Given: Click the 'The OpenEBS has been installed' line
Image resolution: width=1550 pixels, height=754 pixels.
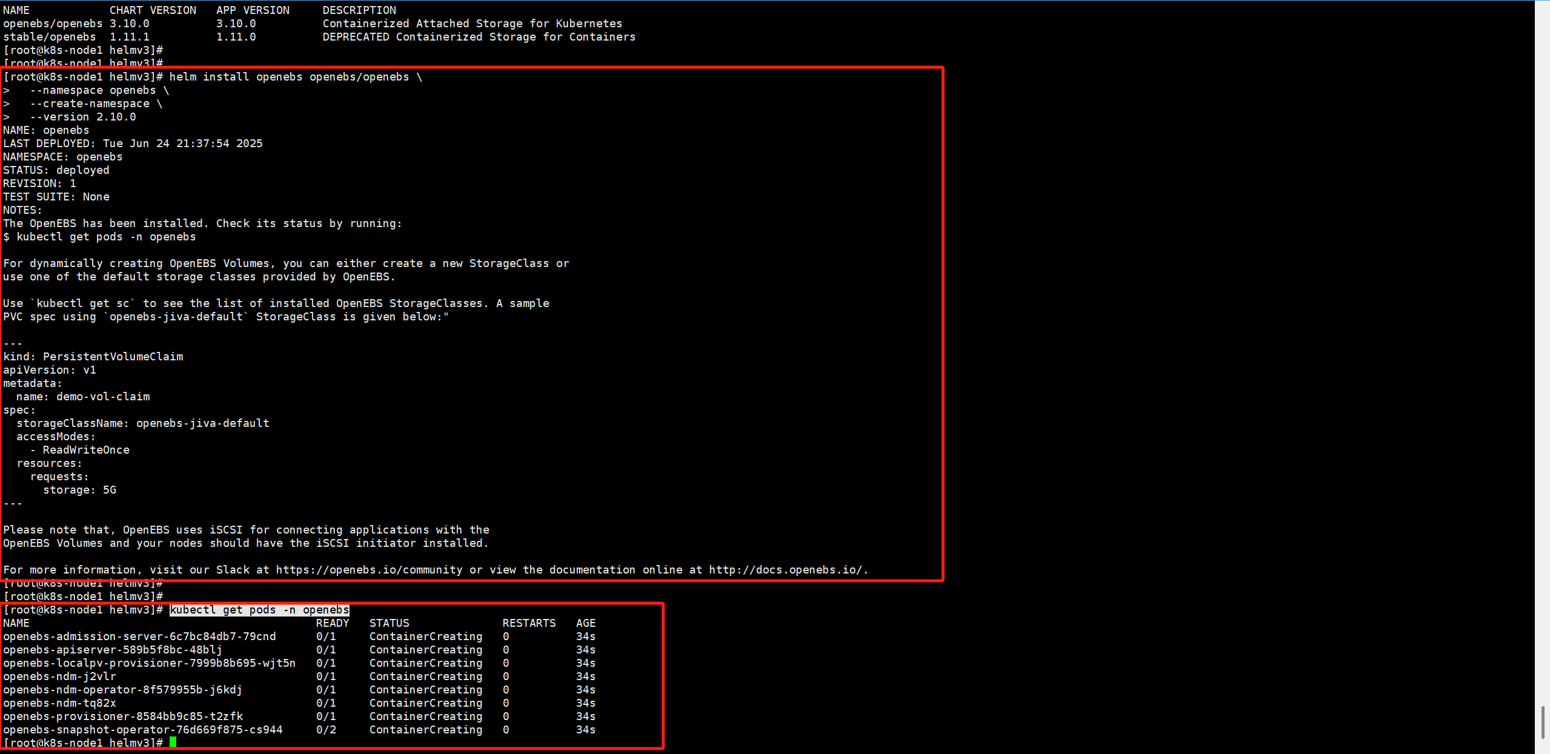Looking at the screenshot, I should 202,223.
